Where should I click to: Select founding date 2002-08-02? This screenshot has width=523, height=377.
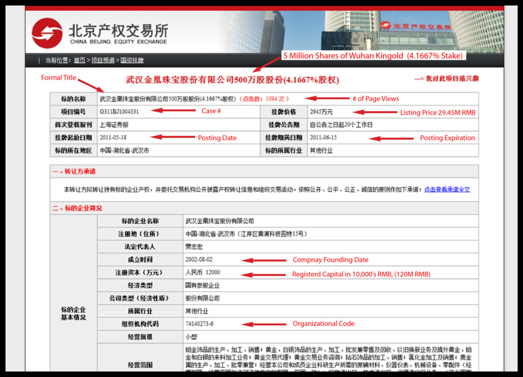[199, 260]
